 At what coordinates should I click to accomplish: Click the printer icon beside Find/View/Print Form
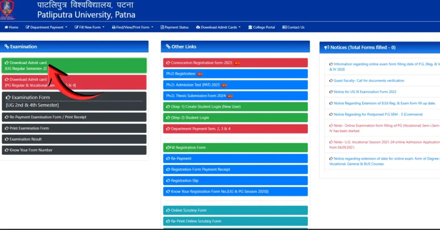pyautogui.click(x=113, y=27)
